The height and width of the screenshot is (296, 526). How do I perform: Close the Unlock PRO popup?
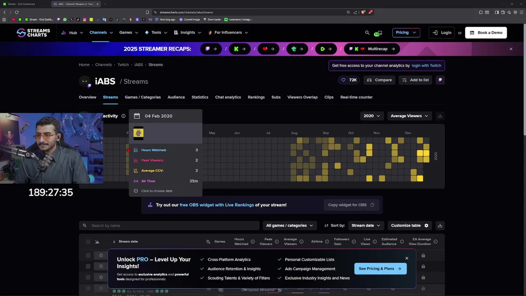click(x=407, y=258)
